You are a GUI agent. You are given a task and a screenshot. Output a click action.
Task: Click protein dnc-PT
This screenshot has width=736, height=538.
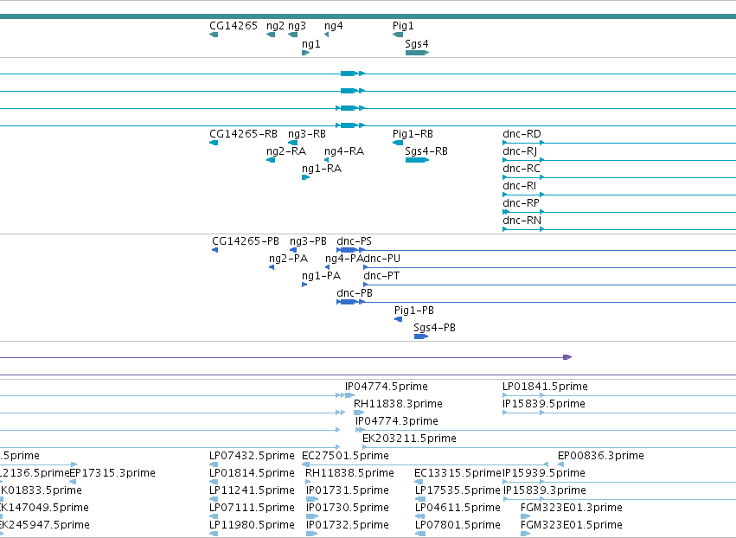pyautogui.click(x=381, y=276)
